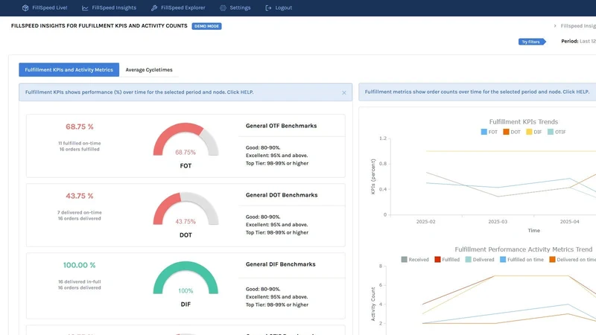Toggle OTIF series in KPIs Trends legend

pyautogui.click(x=557, y=132)
